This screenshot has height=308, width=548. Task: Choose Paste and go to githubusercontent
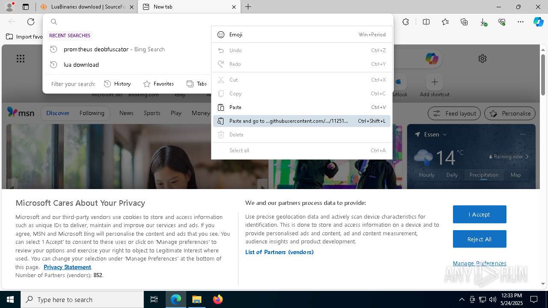302,121
